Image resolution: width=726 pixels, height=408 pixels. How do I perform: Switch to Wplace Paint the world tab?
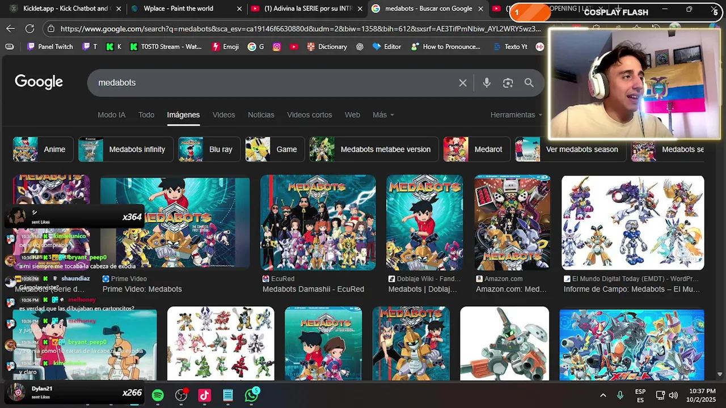(x=185, y=8)
